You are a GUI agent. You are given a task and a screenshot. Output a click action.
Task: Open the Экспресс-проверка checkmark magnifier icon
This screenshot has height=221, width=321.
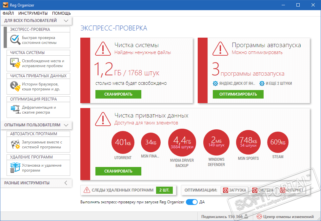point(15,40)
